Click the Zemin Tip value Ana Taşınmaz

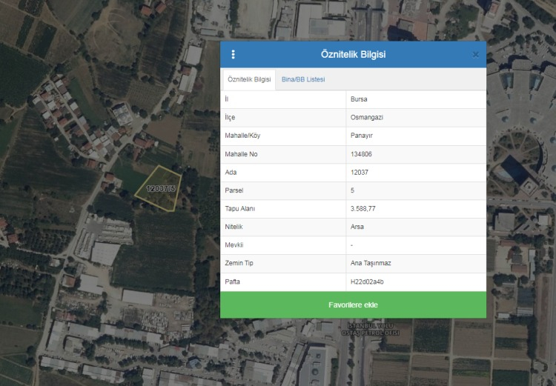coord(371,264)
